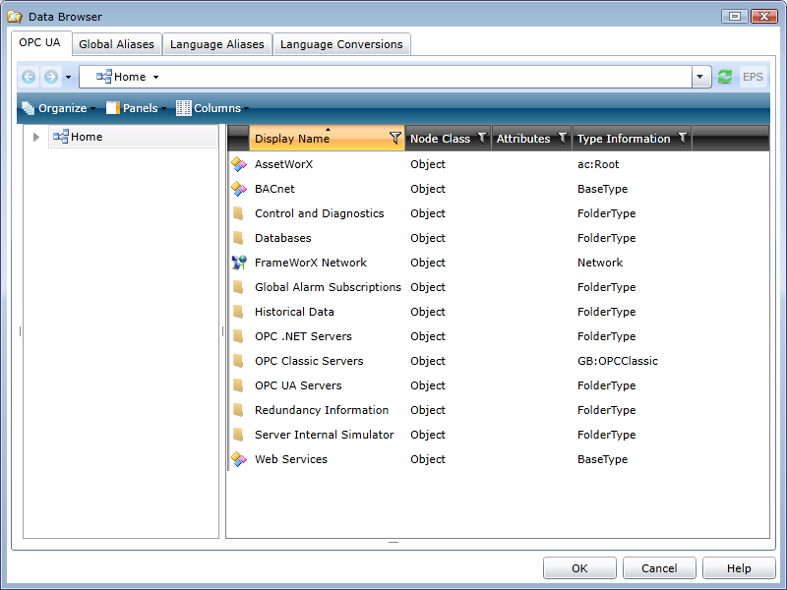This screenshot has width=787, height=590.
Task: Click the AssetWorX row icon
Action: point(238,164)
